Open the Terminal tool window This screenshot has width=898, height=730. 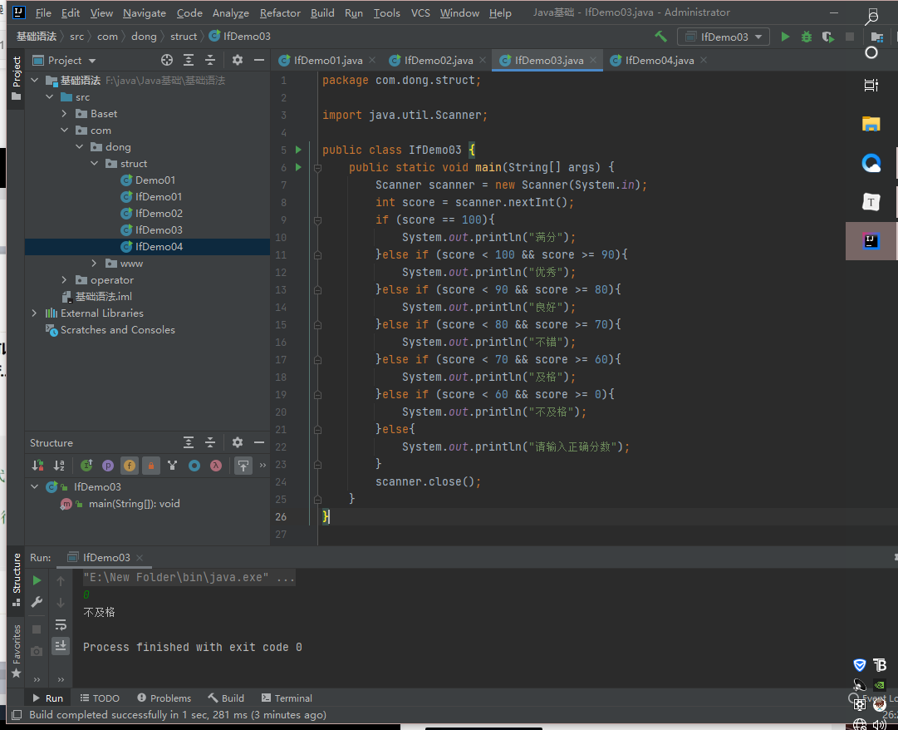click(x=287, y=698)
